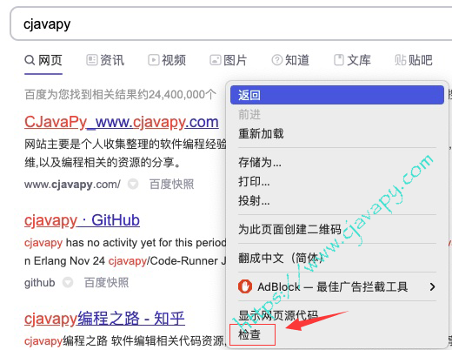Switch to the 资讯 tab
Screen dimensions: 452x350
click(105, 60)
